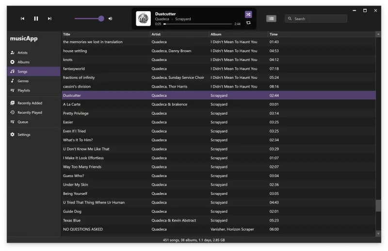388x251 pixels.
Task: Select the song "cassini's division"
Action: click(x=219, y=87)
